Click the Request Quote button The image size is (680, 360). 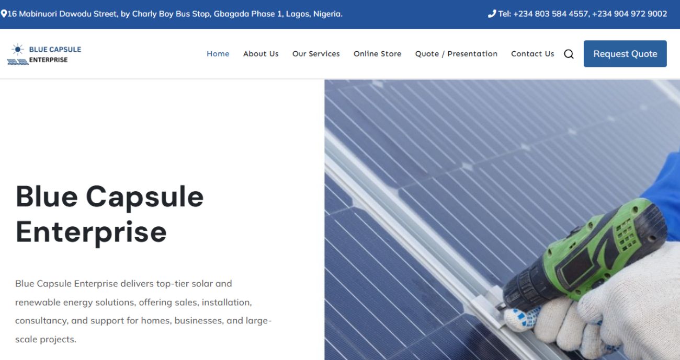point(625,54)
